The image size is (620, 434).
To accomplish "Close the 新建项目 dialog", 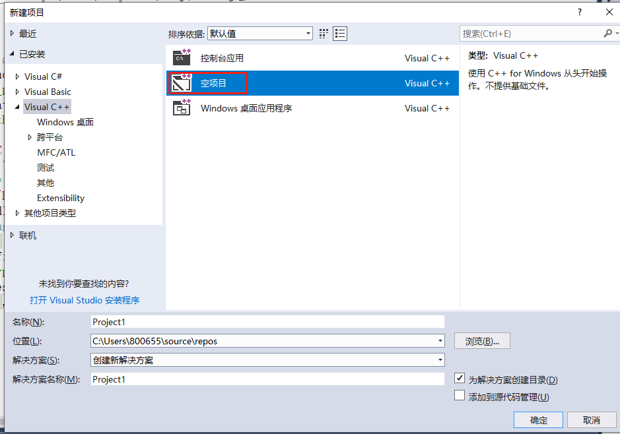I will point(609,12).
